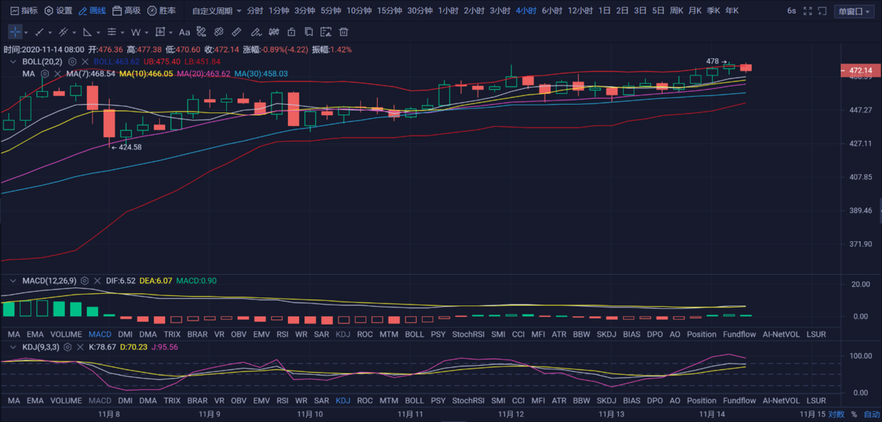
Task: Open the 指标 indicators button
Action: (23, 11)
